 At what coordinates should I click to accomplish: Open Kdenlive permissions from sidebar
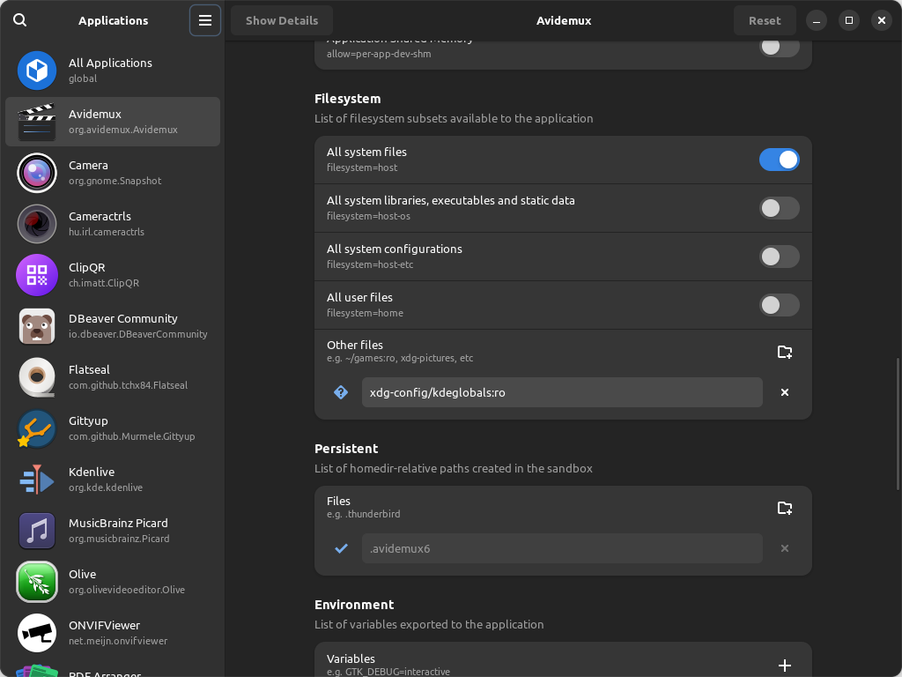113,480
